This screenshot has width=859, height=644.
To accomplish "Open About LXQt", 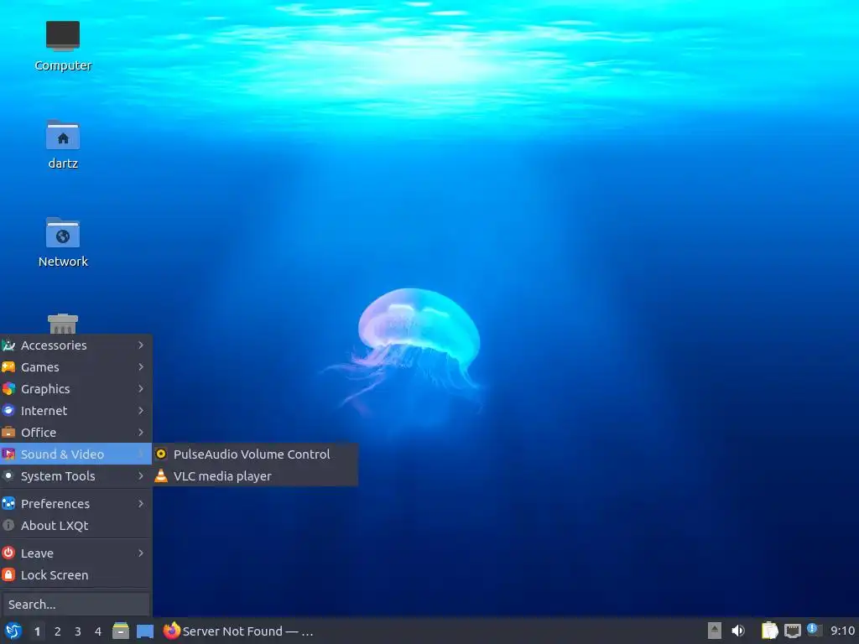I will [76, 525].
